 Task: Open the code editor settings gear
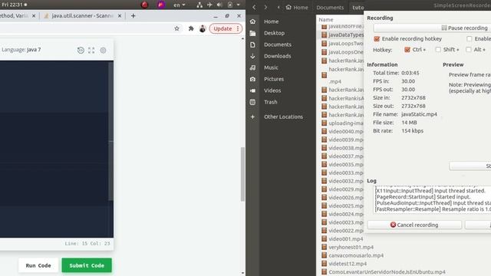point(103,50)
